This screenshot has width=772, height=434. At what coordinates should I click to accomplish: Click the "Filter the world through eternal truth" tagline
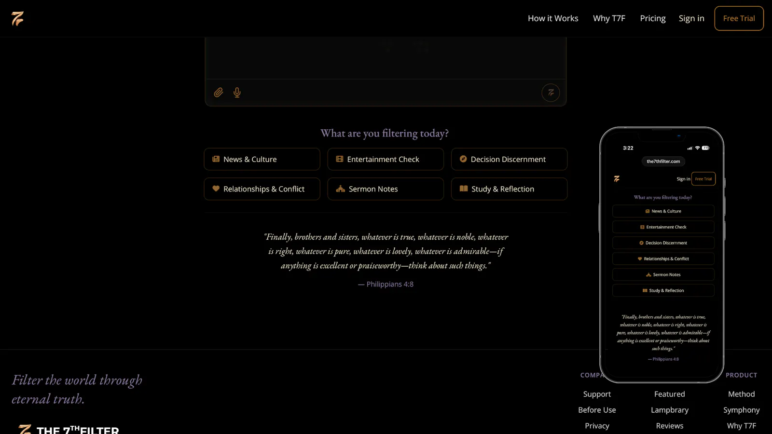[x=77, y=390]
